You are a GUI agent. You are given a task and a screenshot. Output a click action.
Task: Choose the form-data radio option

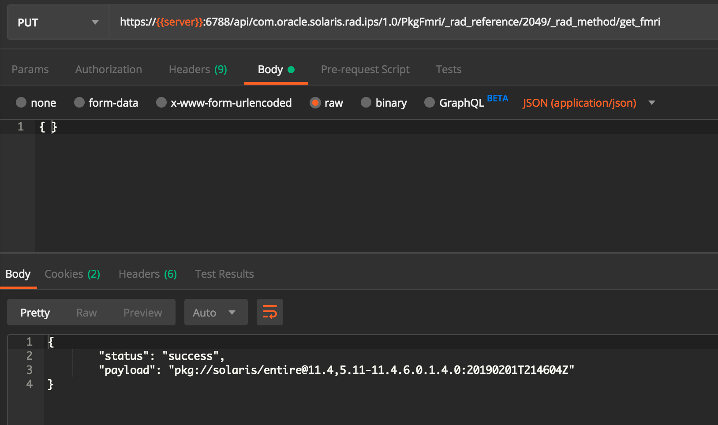coord(79,103)
